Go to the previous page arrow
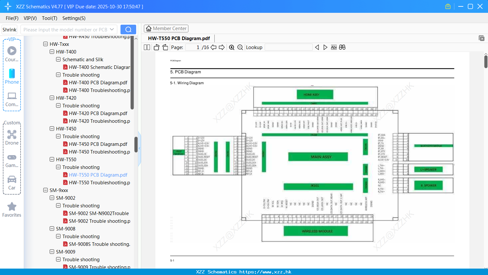The width and height of the screenshot is (488, 275). tap(213, 47)
